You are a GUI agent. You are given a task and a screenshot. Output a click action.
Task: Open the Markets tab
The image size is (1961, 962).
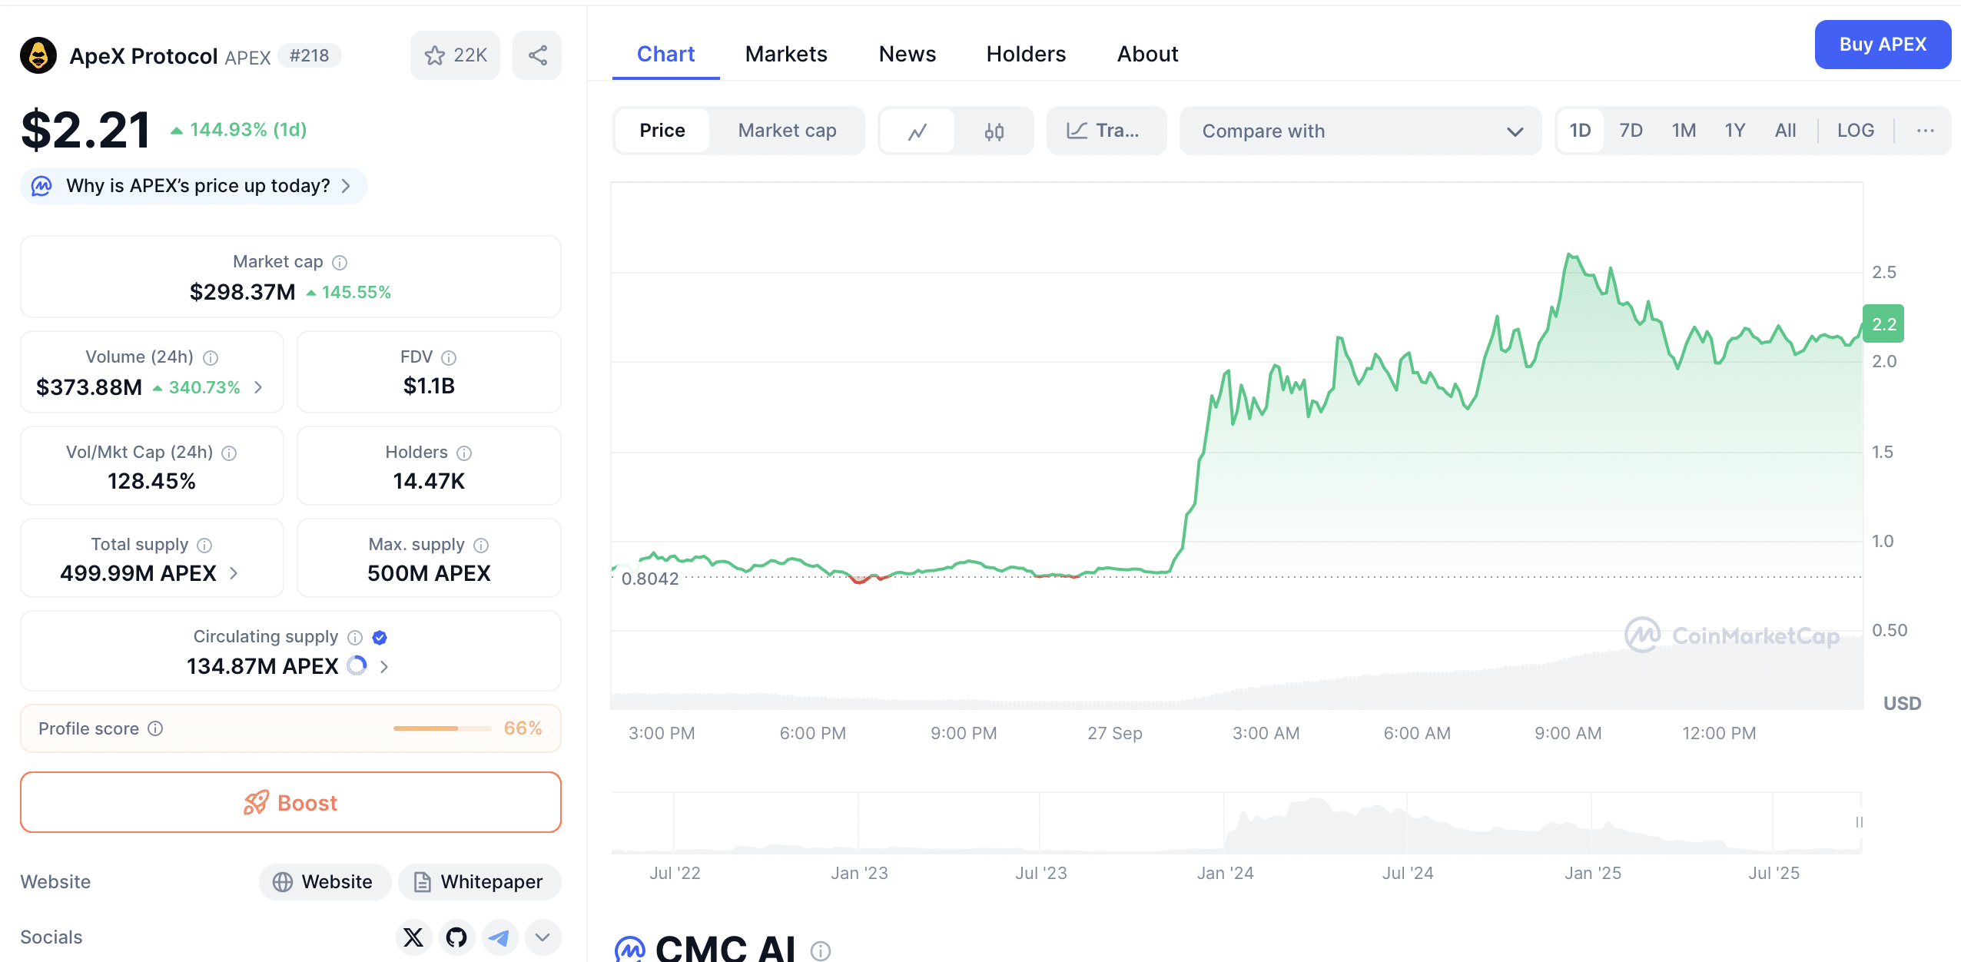point(786,54)
